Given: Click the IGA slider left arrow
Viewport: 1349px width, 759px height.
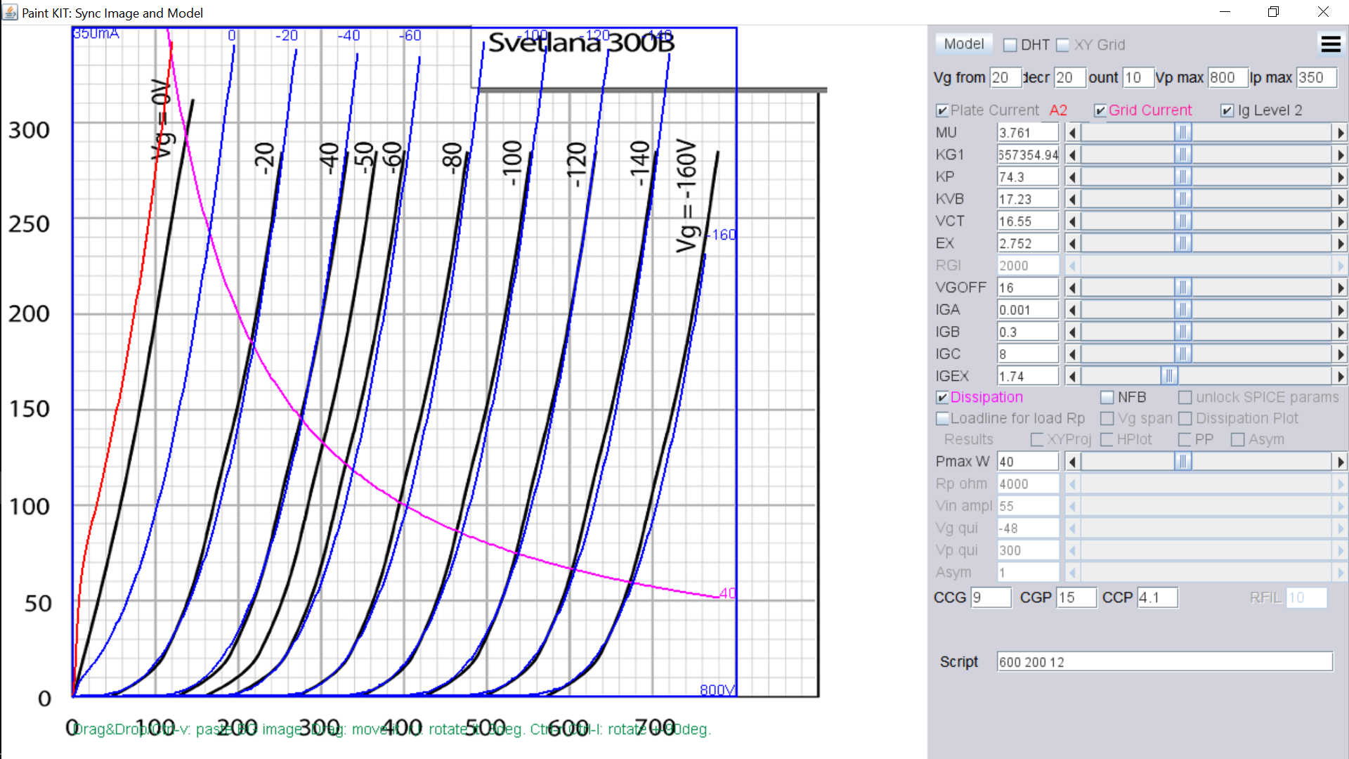Looking at the screenshot, I should pos(1072,310).
